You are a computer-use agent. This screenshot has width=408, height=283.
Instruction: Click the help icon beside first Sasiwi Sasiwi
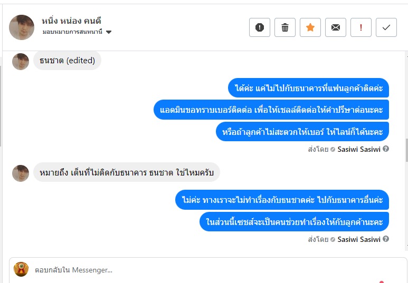point(386,149)
